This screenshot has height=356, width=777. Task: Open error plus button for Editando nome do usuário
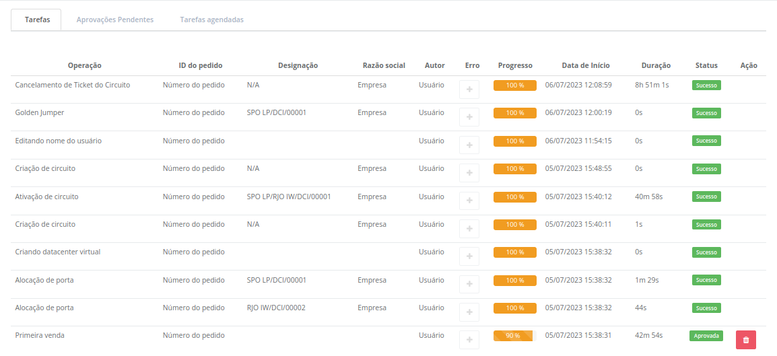click(x=469, y=145)
